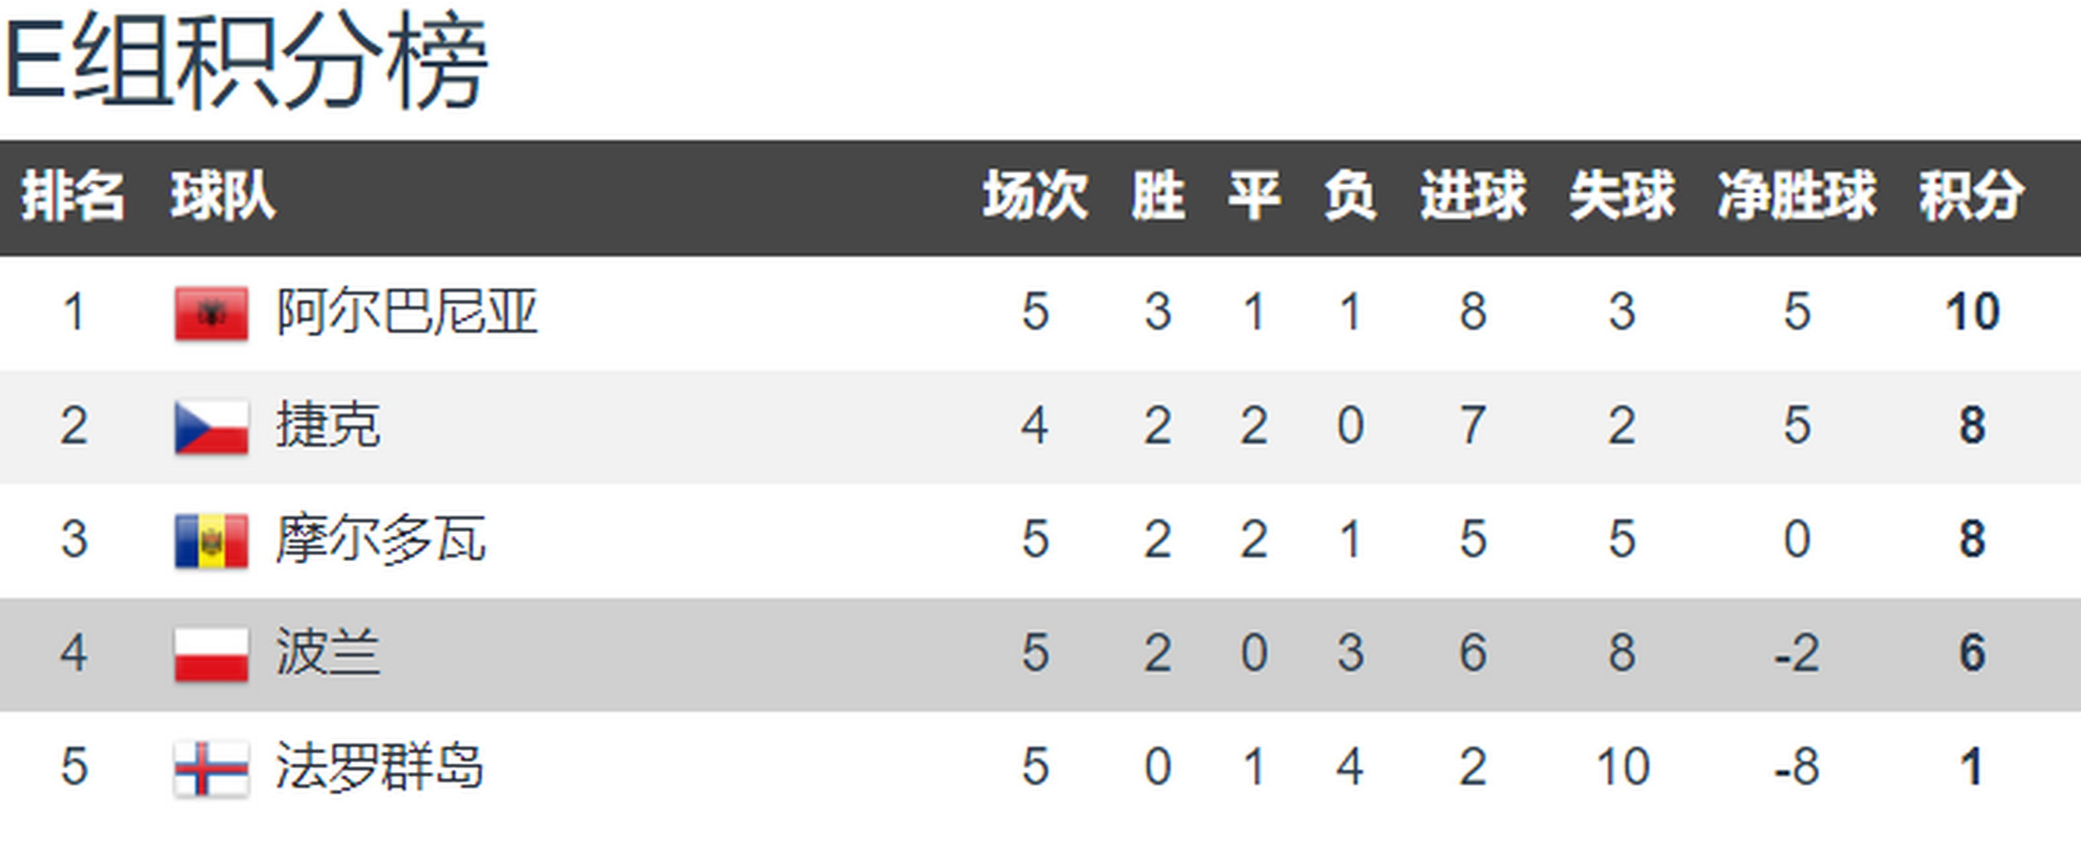Screen dimensions: 2081x846
Task: Sort by the 净胜球 column header
Action: click(1797, 196)
